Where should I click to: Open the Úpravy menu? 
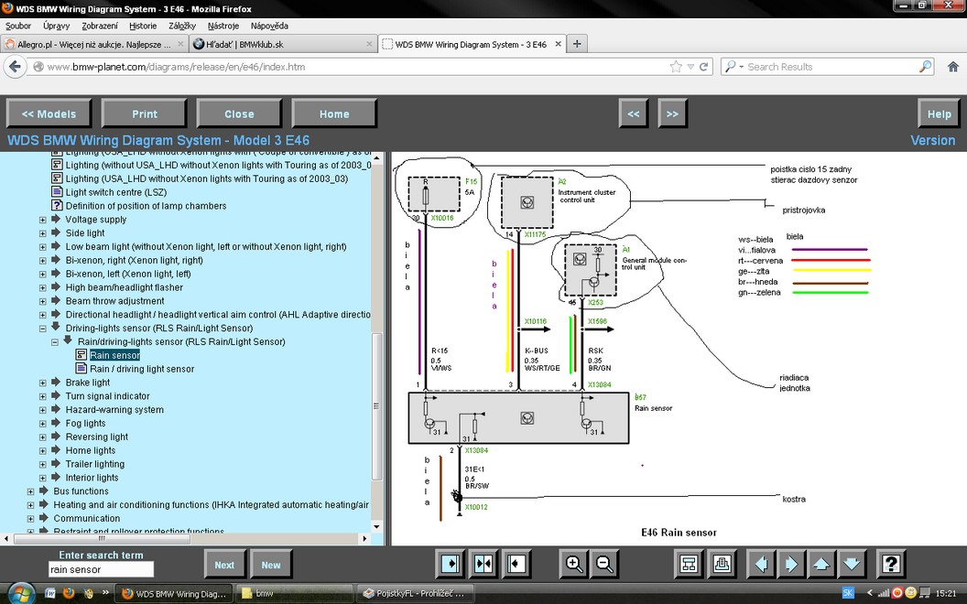[x=56, y=26]
